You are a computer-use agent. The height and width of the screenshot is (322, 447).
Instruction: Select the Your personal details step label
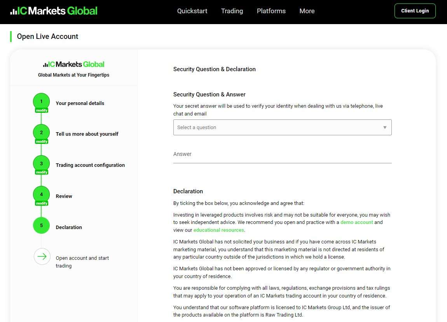click(80, 103)
